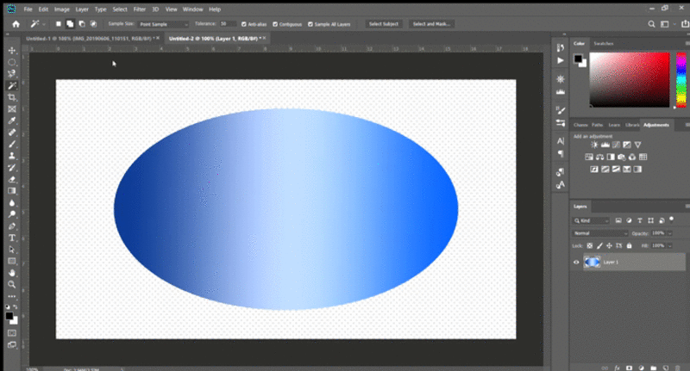Select the Horizontal Type tool
Image resolution: width=690 pixels, height=371 pixels.
(12, 238)
